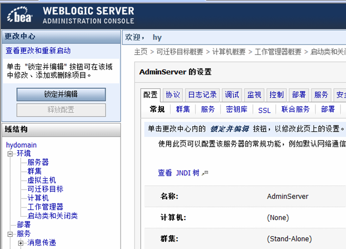The image size is (346, 249).
Task: Collapse the 环境 tree node
Action: tap(10, 153)
